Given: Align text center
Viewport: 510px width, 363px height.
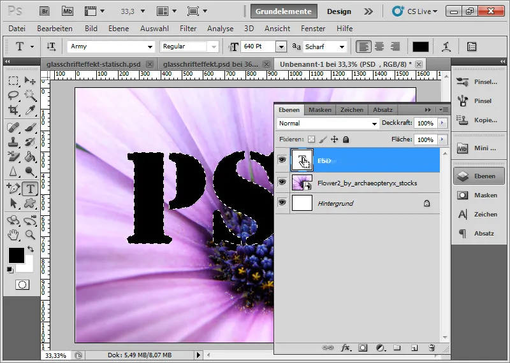Looking at the screenshot, I should (x=379, y=46).
